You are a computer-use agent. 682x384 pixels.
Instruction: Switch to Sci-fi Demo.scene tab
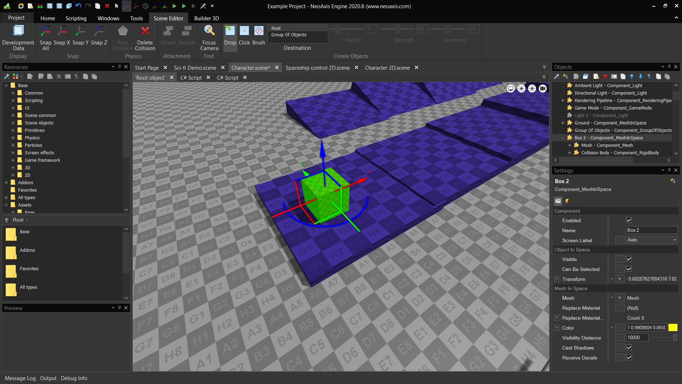(195, 68)
